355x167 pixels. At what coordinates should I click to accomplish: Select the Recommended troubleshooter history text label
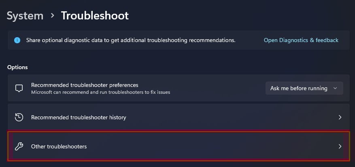79,117
